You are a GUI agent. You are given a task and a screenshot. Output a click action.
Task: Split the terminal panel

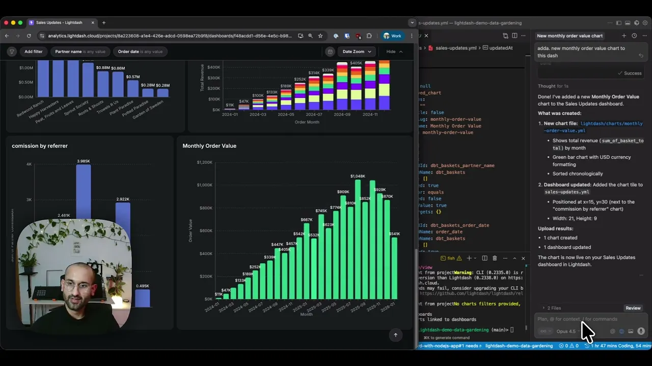(485, 258)
